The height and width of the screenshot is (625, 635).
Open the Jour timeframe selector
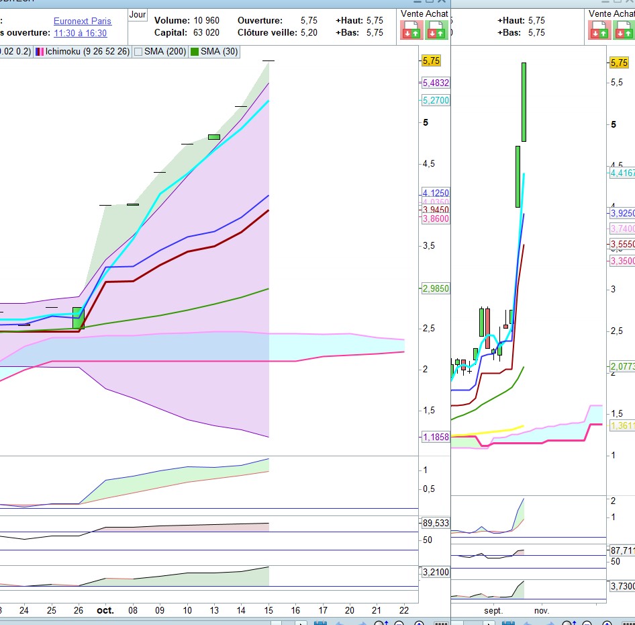[x=138, y=14]
